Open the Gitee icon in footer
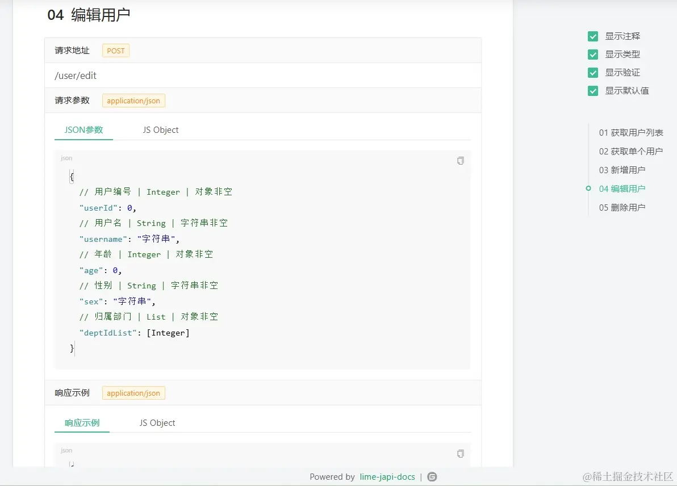Image resolution: width=677 pixels, height=486 pixels. (x=432, y=476)
